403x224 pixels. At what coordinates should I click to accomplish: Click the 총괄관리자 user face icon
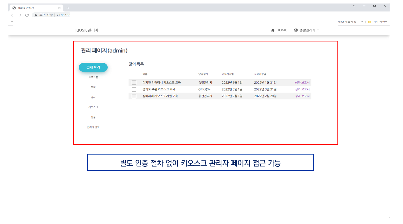tap(296, 30)
